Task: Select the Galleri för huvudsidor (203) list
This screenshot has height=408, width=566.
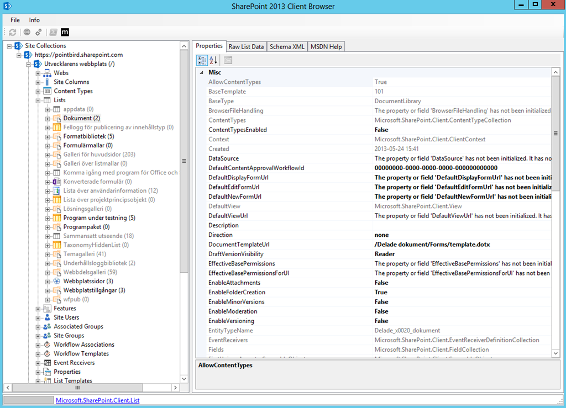Action: click(99, 154)
